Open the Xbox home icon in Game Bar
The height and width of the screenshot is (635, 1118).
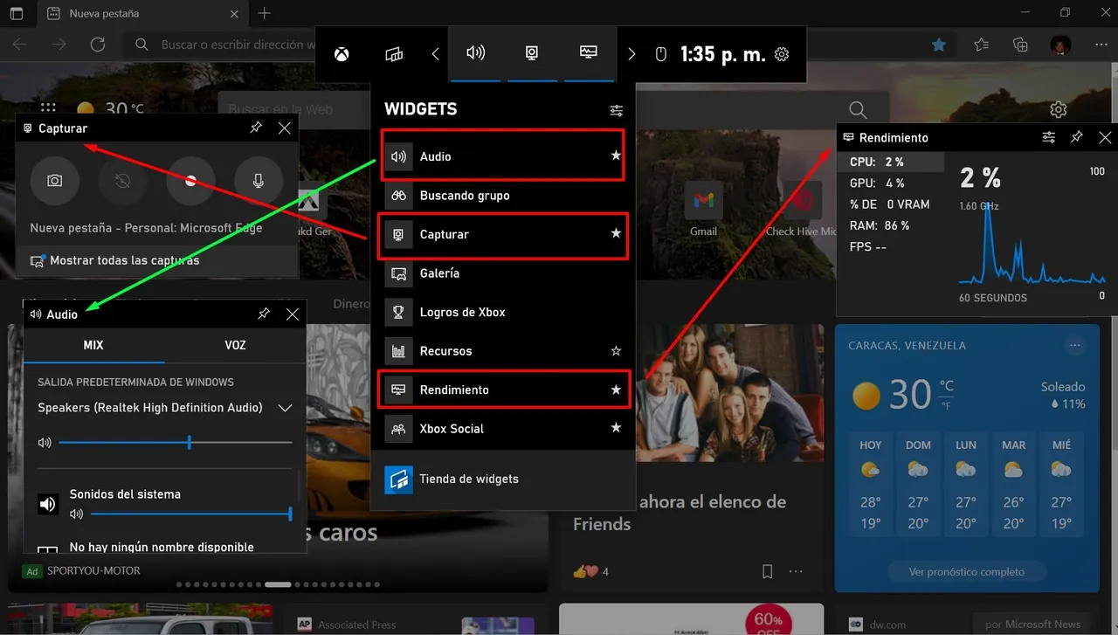tap(342, 54)
